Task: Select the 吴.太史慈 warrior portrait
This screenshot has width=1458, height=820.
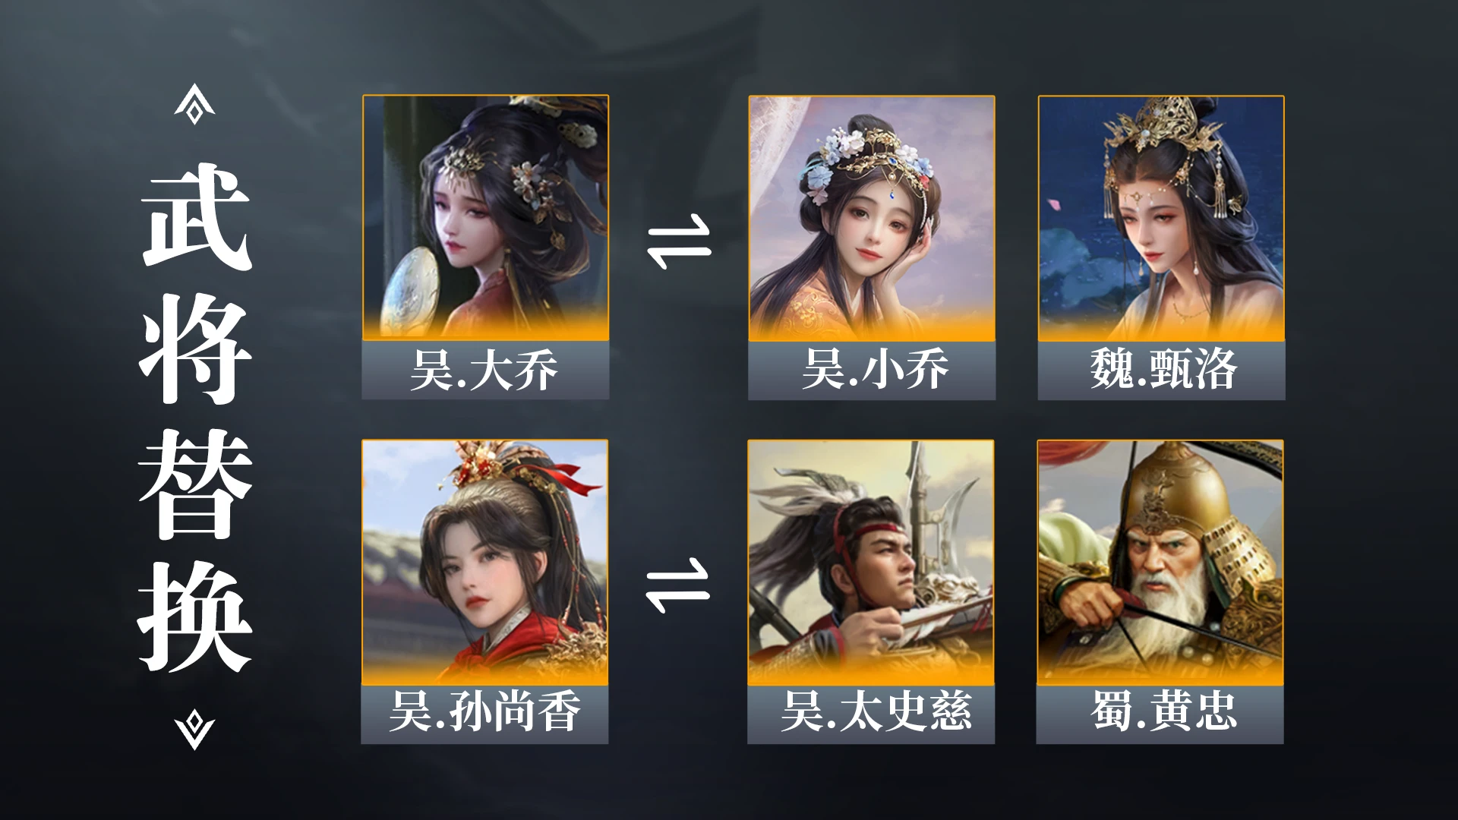Action: [x=871, y=563]
